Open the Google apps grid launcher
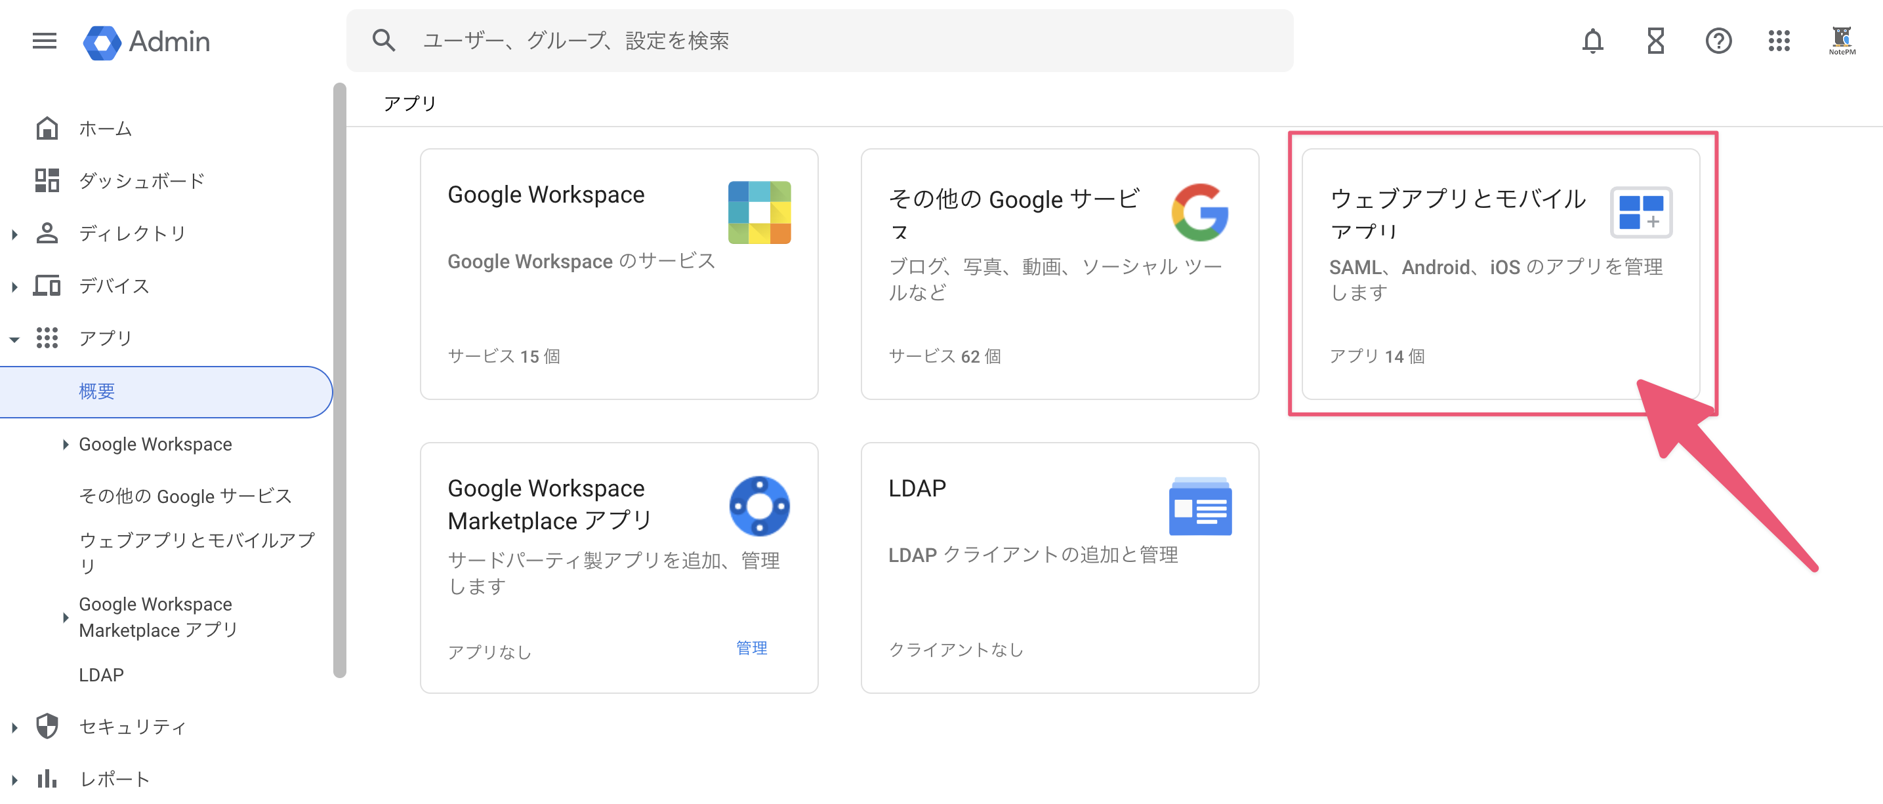The width and height of the screenshot is (1883, 804). tap(1779, 41)
